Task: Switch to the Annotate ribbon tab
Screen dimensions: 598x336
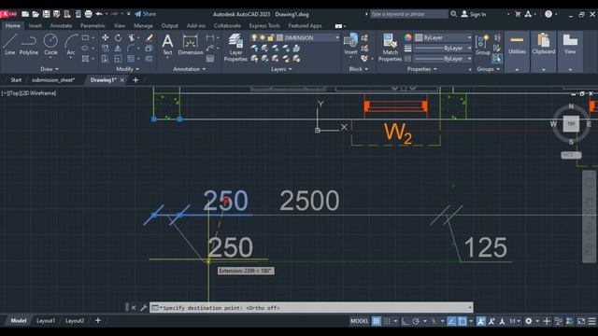Action: [x=61, y=25]
